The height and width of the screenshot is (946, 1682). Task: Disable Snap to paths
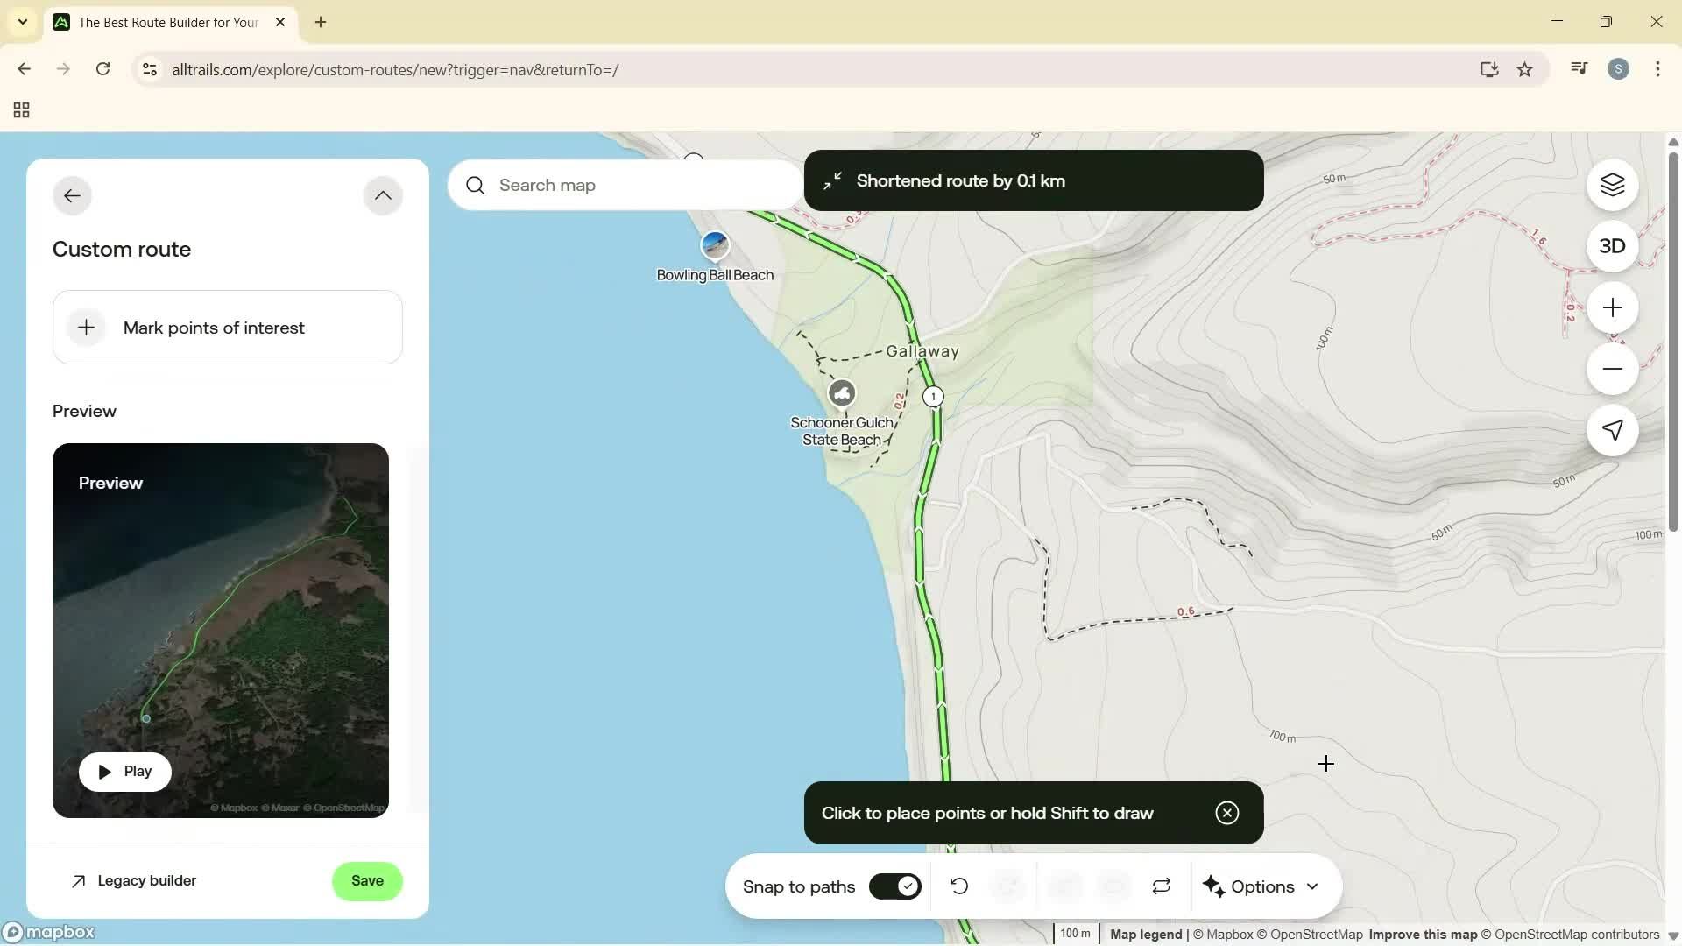pos(894,886)
